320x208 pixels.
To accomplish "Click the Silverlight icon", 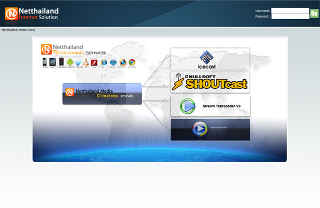I will (78, 62).
